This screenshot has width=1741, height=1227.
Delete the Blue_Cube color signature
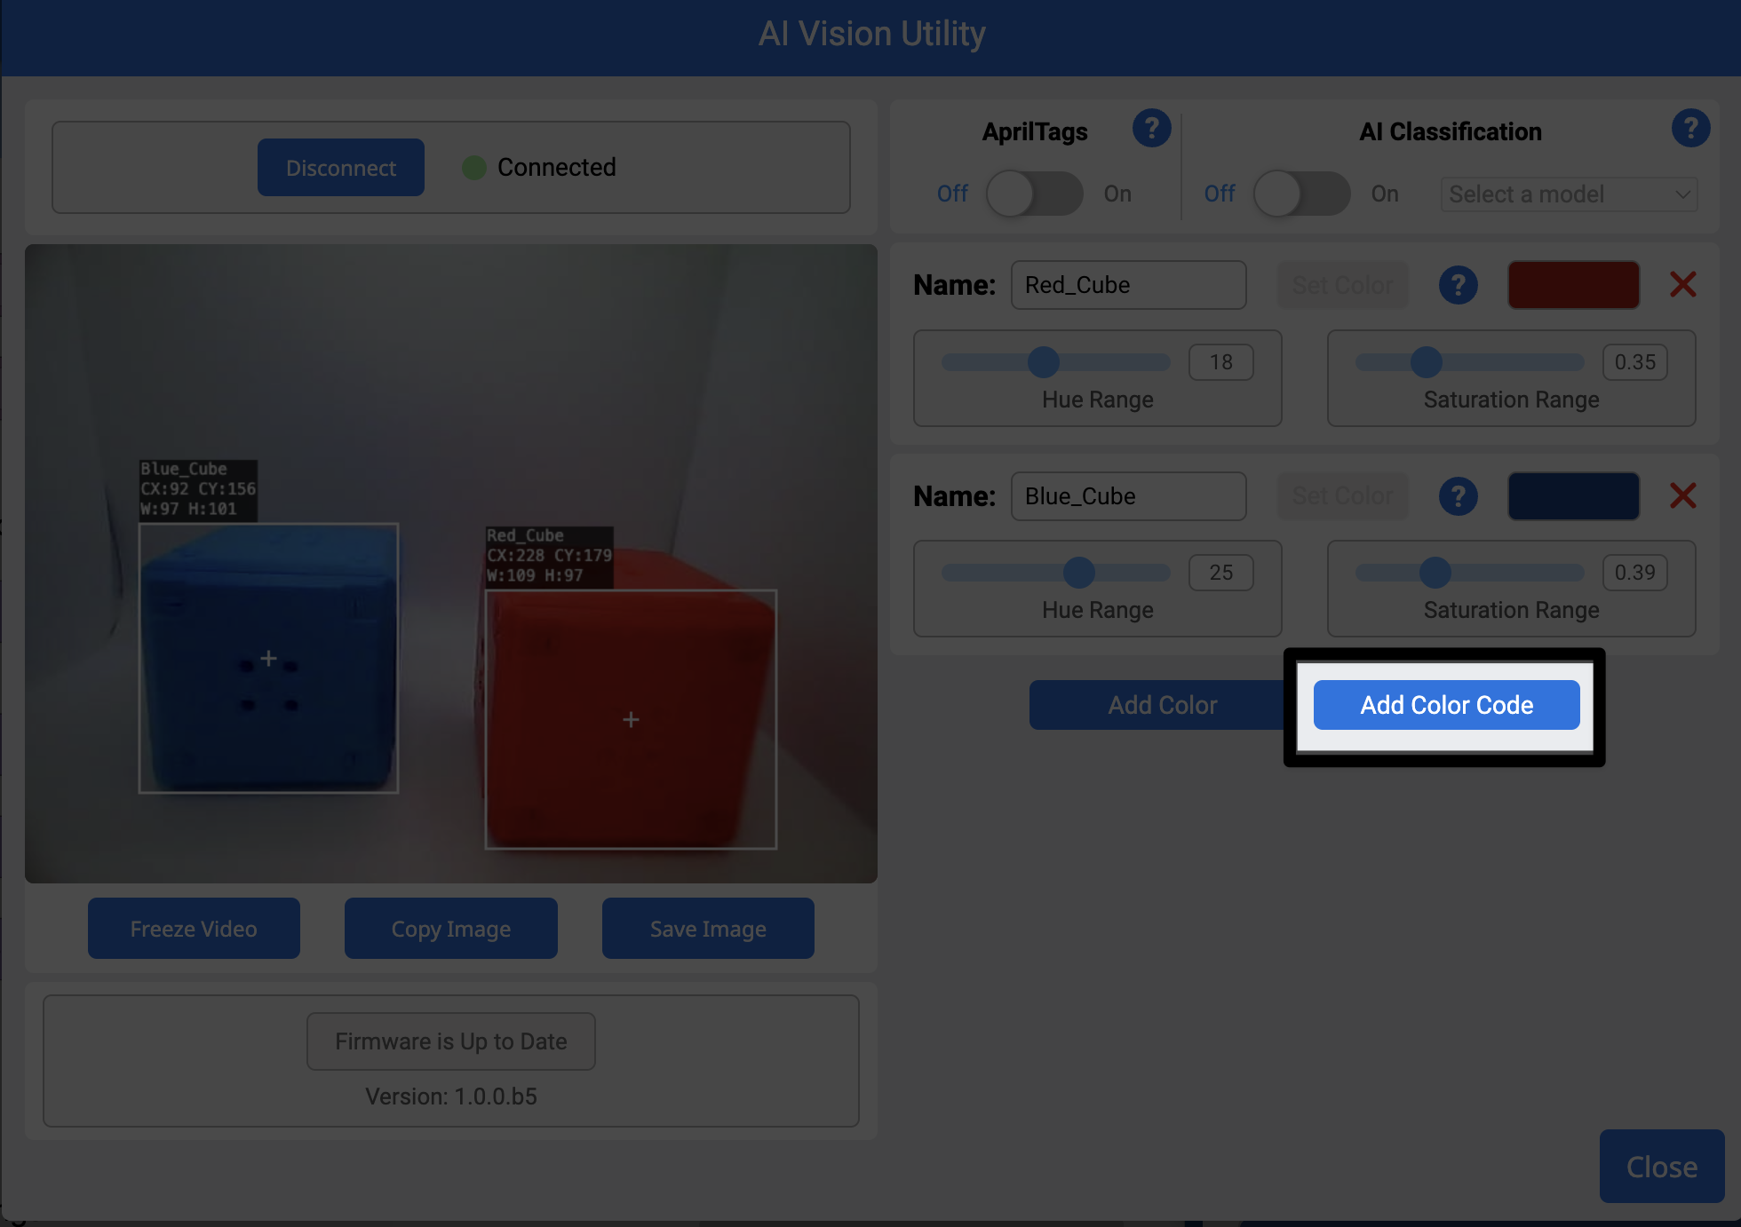click(1683, 496)
